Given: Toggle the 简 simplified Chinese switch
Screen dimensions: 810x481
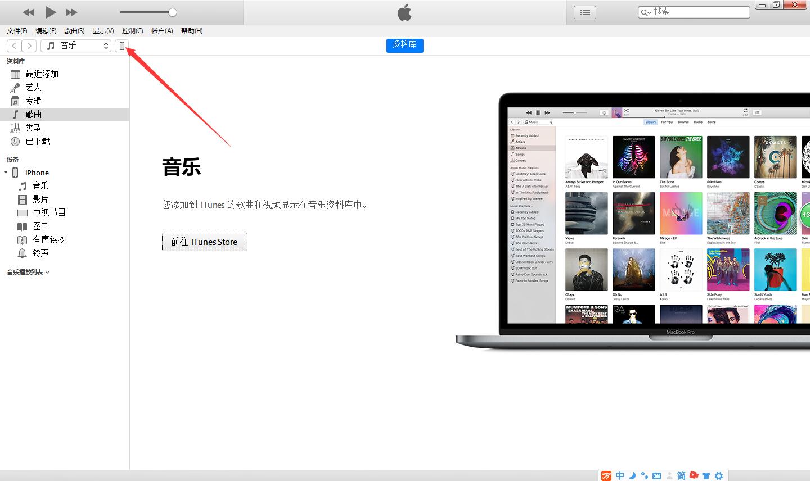Looking at the screenshot, I should coord(681,475).
